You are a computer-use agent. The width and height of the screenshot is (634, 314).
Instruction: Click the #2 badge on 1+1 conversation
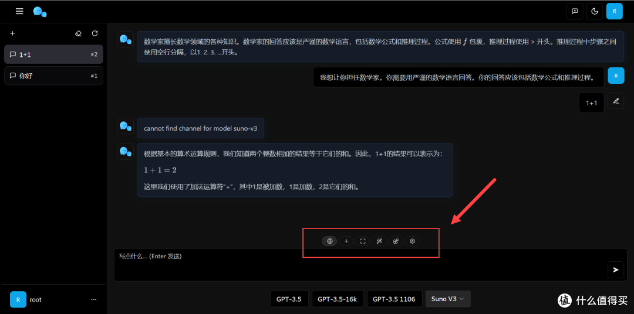click(94, 54)
